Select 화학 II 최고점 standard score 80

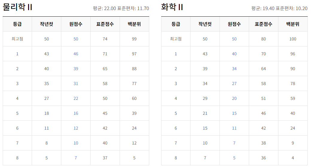click(263, 39)
